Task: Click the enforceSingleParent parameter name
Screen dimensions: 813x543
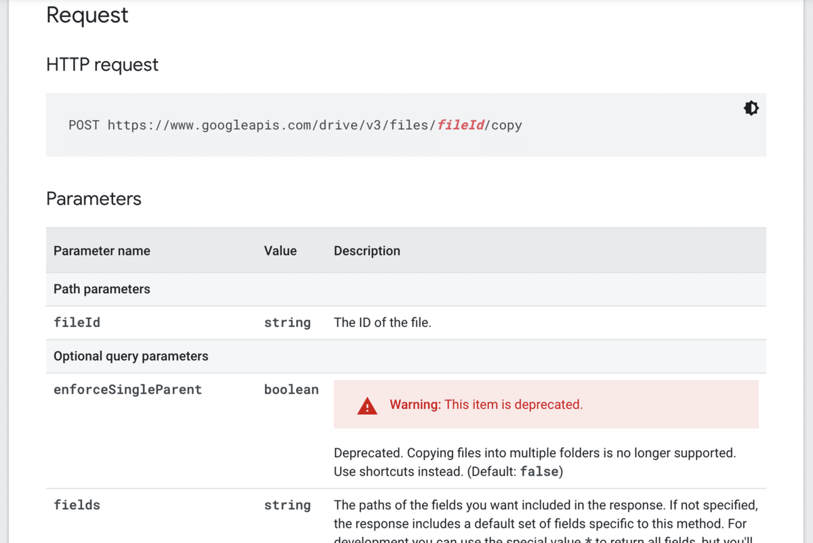Action: coord(127,389)
